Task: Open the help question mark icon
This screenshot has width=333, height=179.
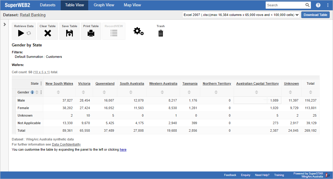Action: [x=318, y=5]
